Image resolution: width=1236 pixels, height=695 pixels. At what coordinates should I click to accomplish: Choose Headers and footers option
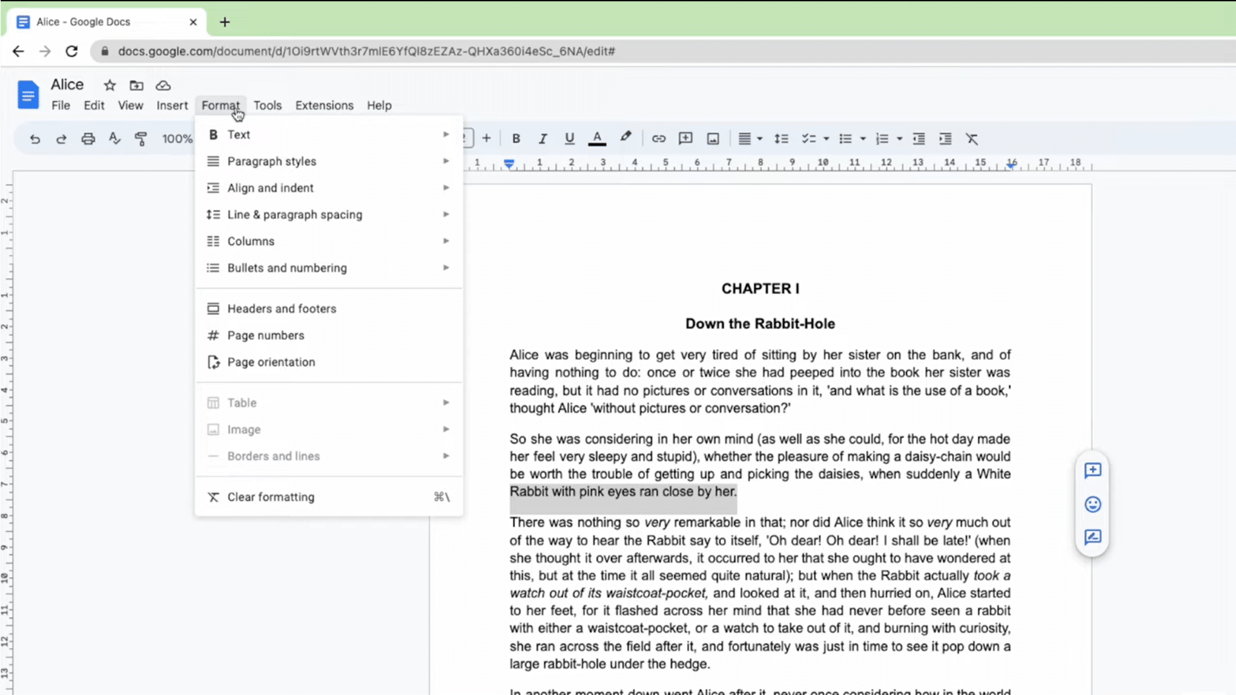point(329,309)
